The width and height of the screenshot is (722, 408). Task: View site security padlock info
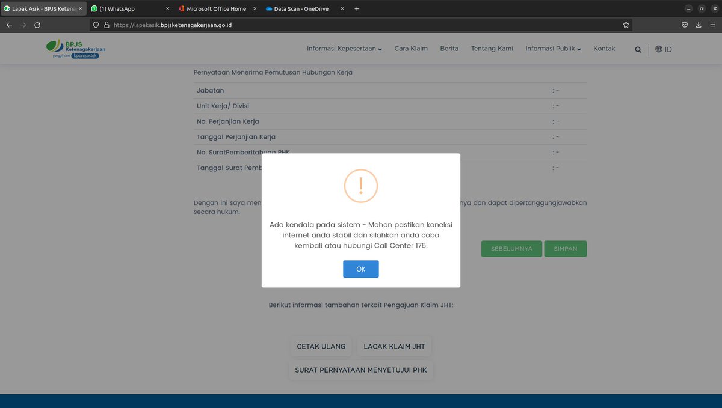[x=106, y=25]
